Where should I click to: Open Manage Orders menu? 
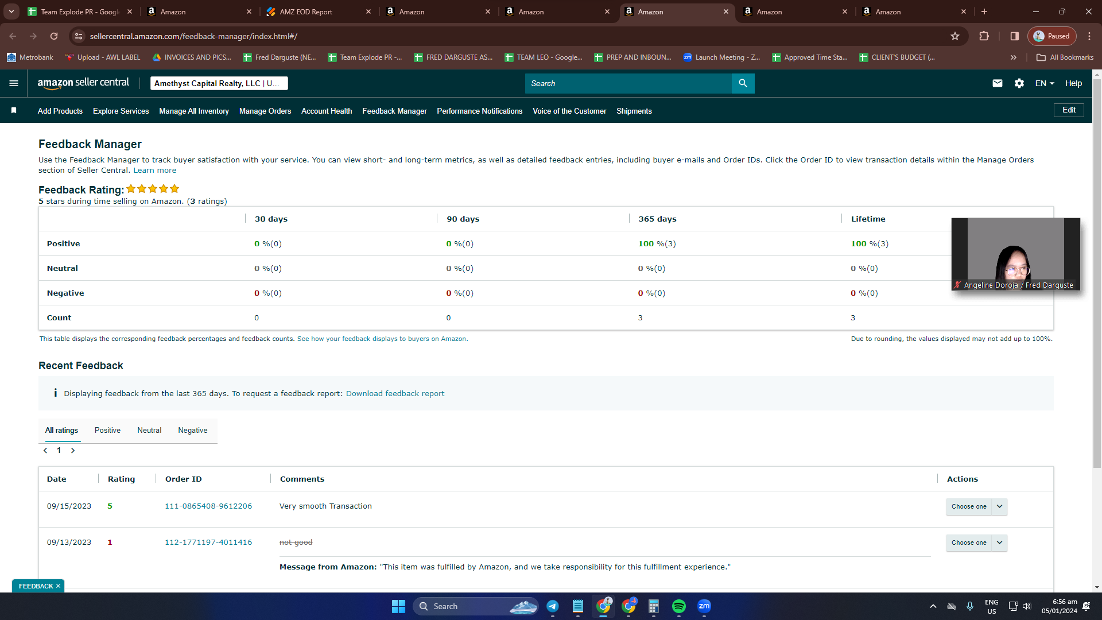265,111
